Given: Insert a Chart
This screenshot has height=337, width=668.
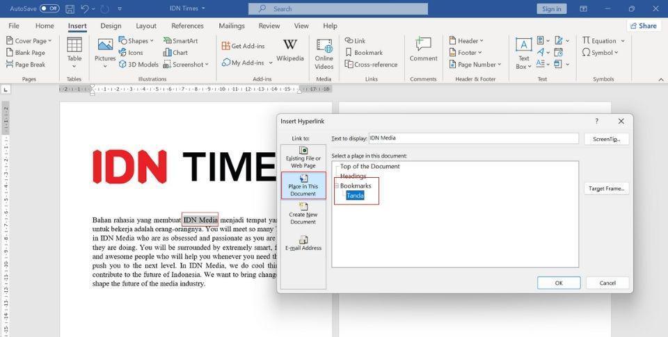Looking at the screenshot, I should 175,53.
